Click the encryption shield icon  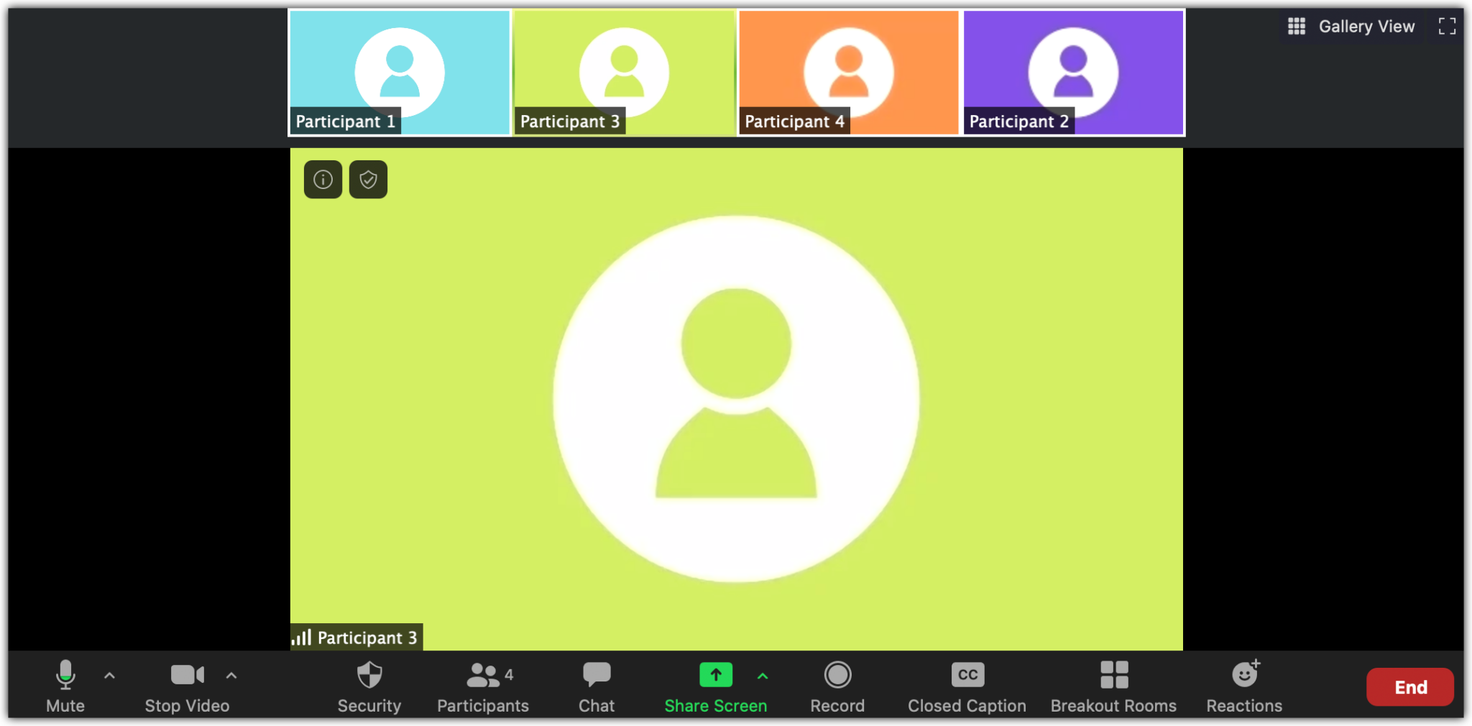368,179
